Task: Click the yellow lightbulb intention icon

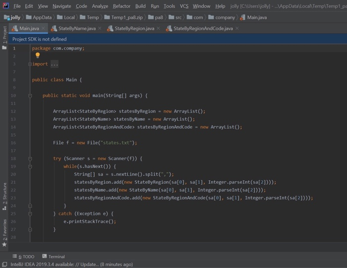Action: click(x=37, y=55)
